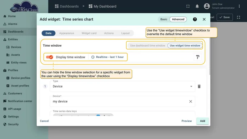Click the Preview button
247x139 pixels.
(x=186, y=121)
